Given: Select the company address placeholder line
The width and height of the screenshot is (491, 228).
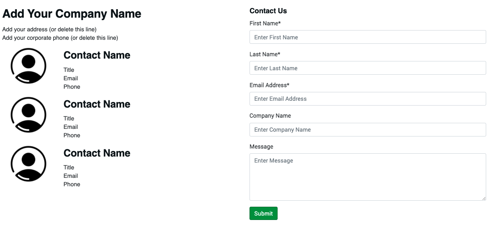Looking at the screenshot, I should (x=49, y=29).
